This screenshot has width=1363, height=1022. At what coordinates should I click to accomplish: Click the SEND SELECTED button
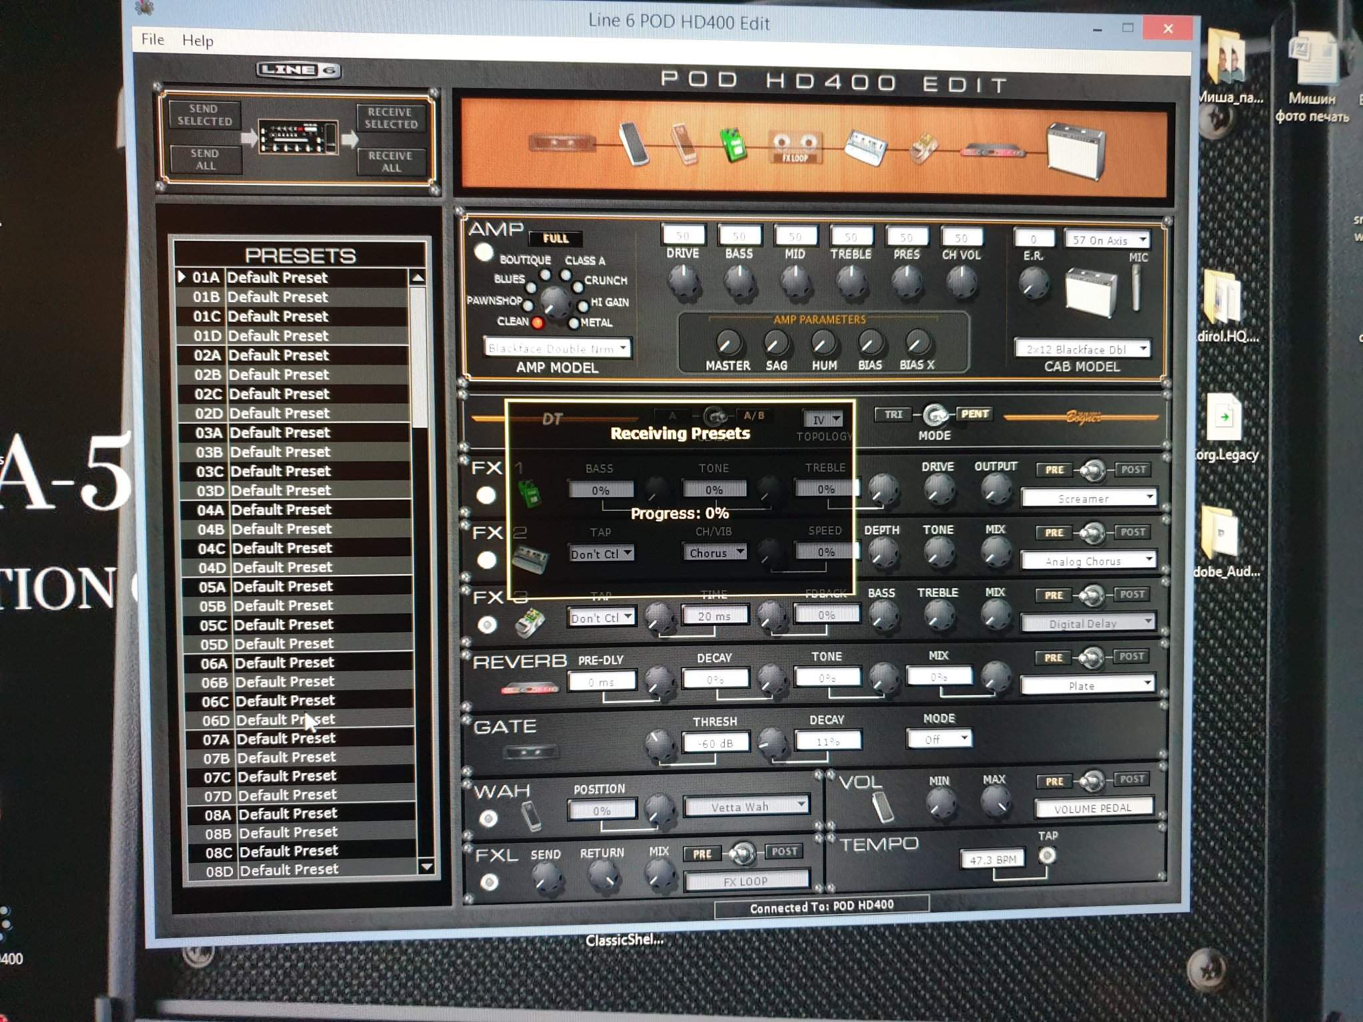204,115
